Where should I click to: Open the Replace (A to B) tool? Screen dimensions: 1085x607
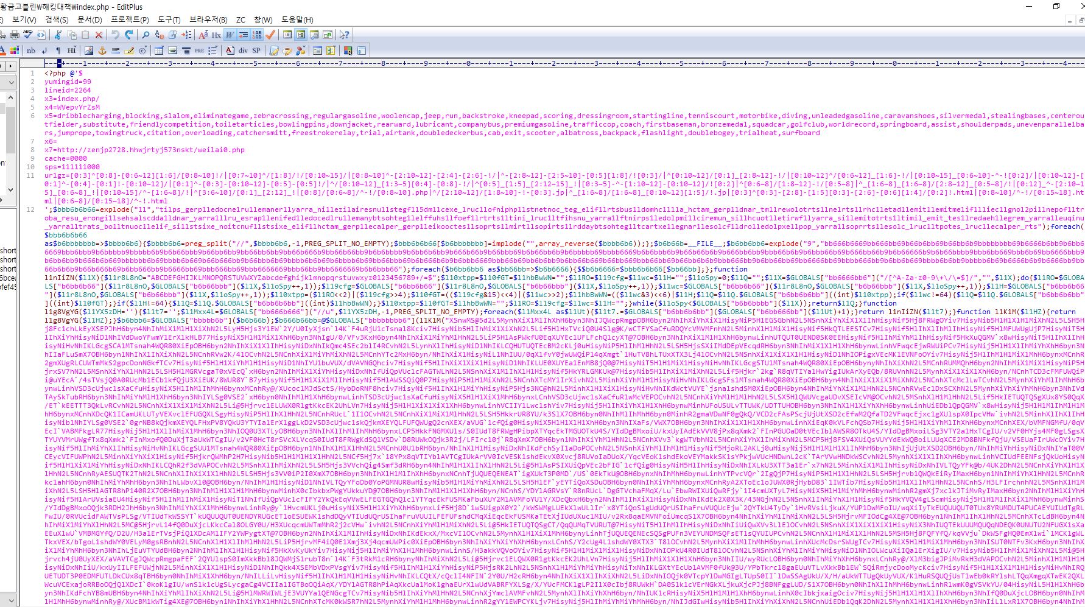tap(160, 35)
